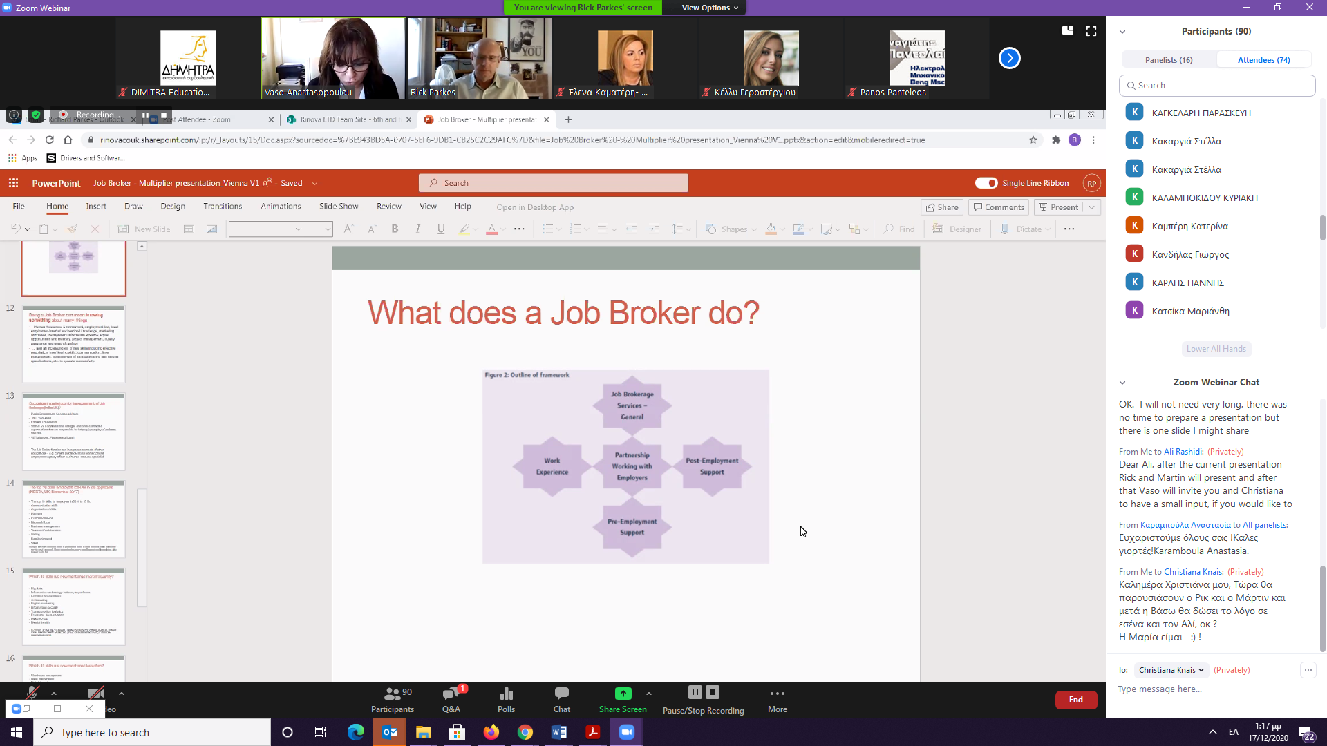Open Outlook from the Windows taskbar
Screen dimensions: 1327x746
pos(390,732)
